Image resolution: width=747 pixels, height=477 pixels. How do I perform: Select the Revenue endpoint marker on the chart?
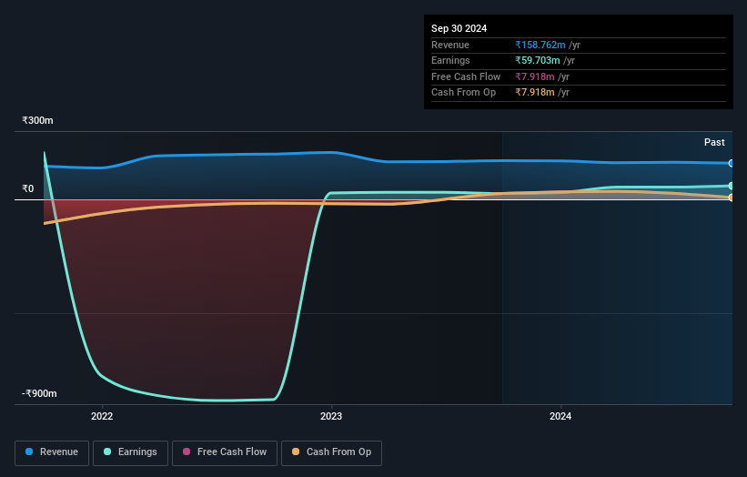732,164
